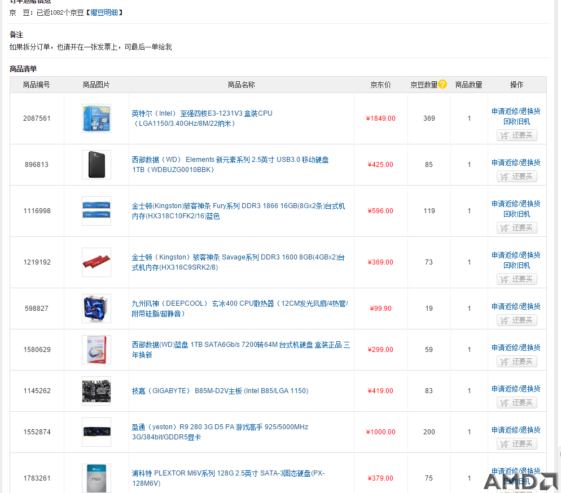Screen dimensions: 561x493
Task: Click DEEPCOOL CPU cooler thumbnail
Action: point(97,309)
